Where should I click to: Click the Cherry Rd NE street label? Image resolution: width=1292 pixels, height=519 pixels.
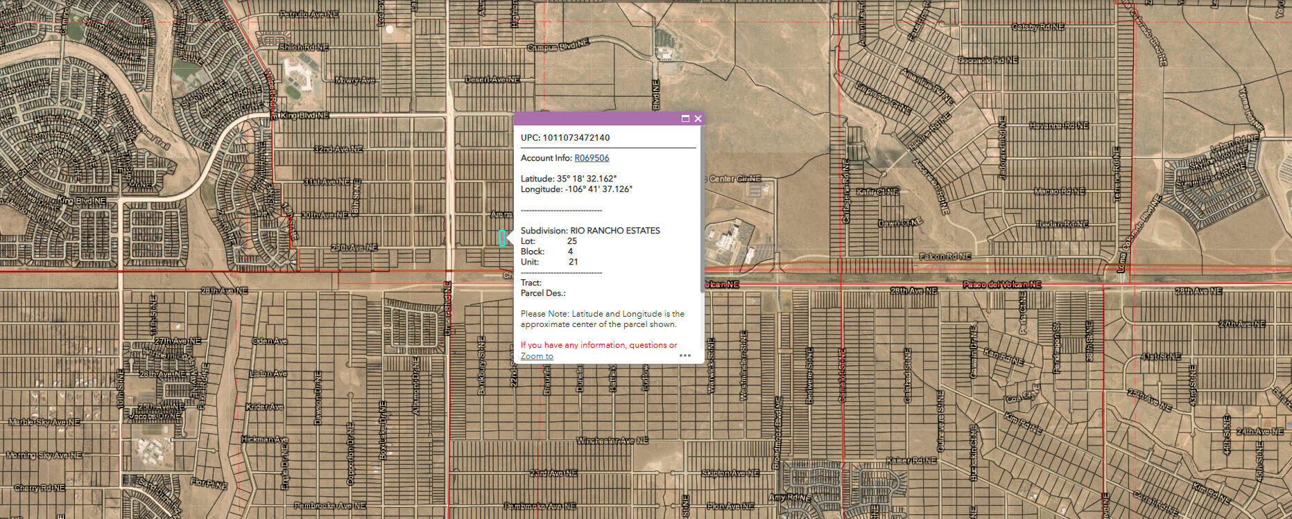point(41,488)
